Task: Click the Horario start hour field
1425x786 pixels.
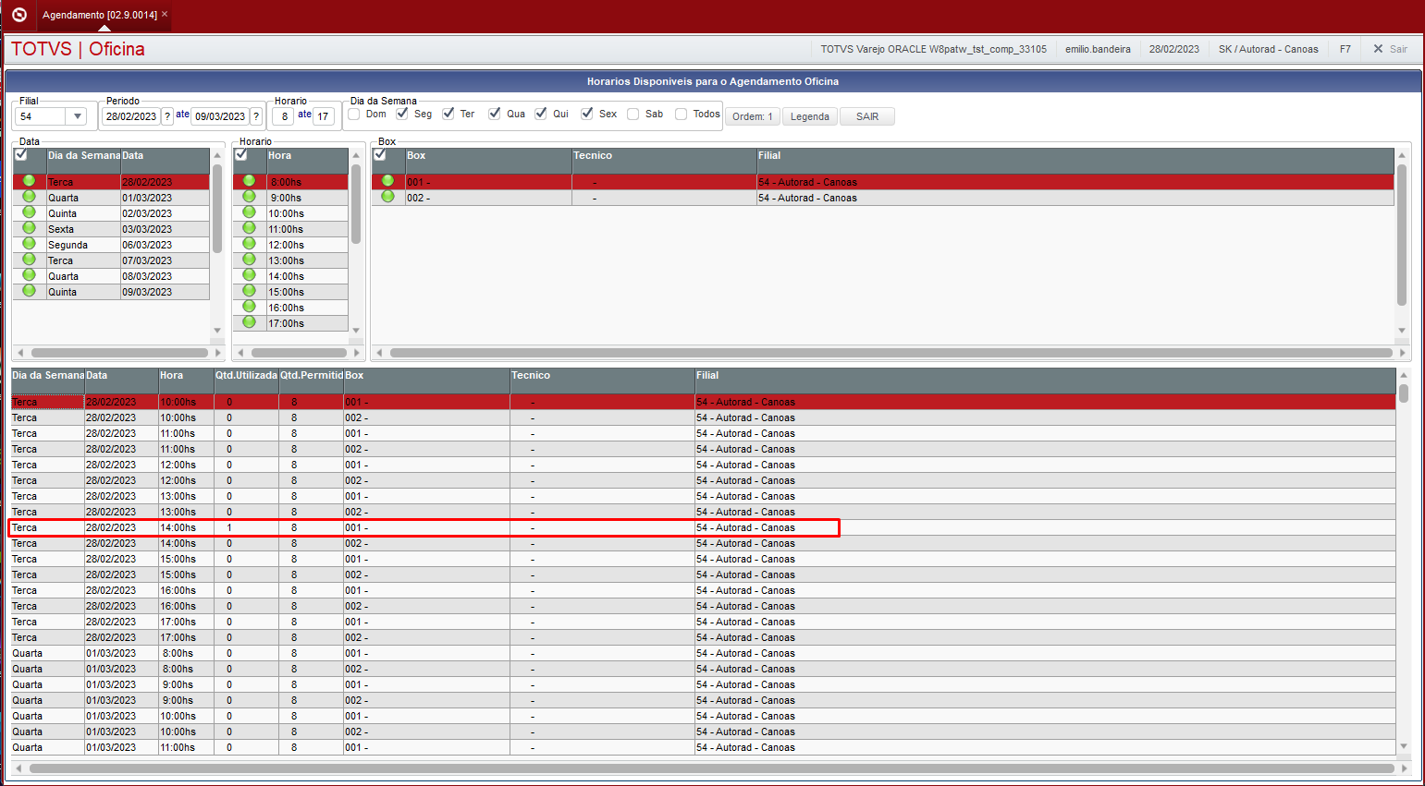Action: 283,116
